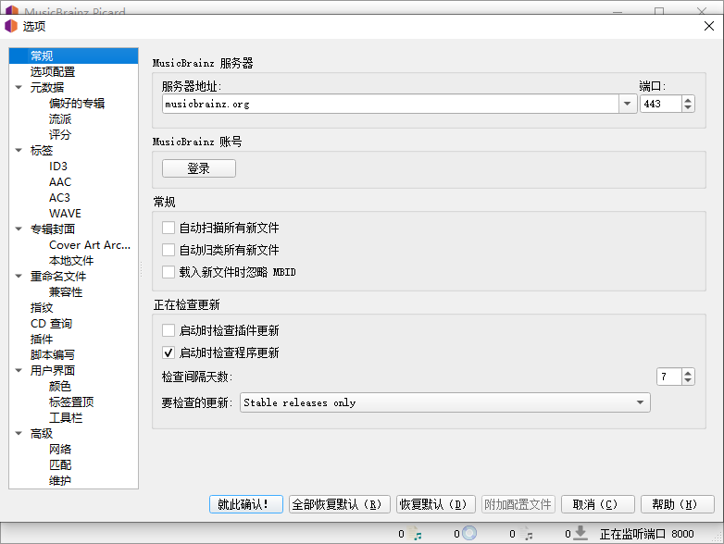Open the 要检查的更新 Stable releases dropdown
This screenshot has height=544, width=724.
coord(445,402)
